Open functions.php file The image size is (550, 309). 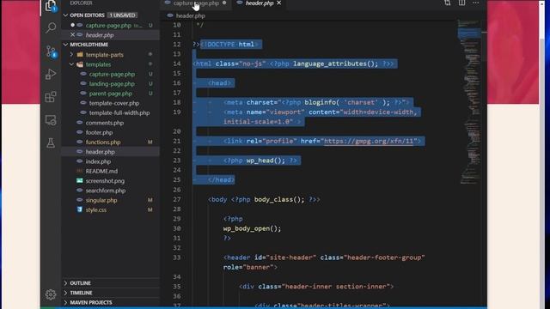(103, 142)
